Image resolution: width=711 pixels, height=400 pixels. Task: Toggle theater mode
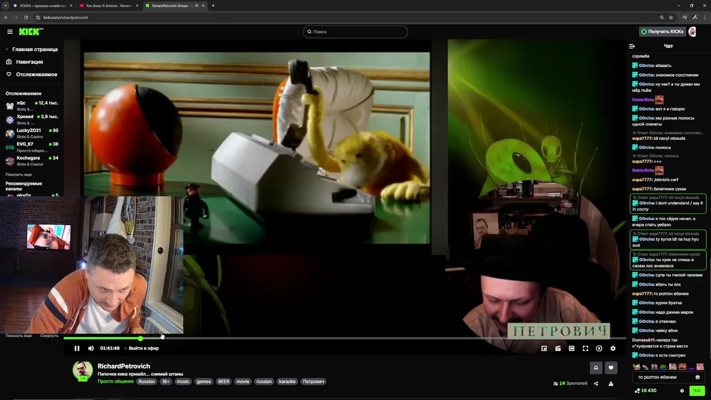tap(572, 348)
